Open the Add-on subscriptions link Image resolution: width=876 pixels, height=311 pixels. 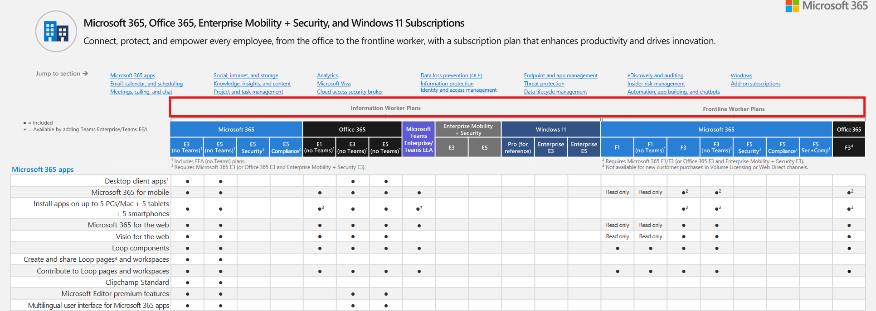(755, 84)
